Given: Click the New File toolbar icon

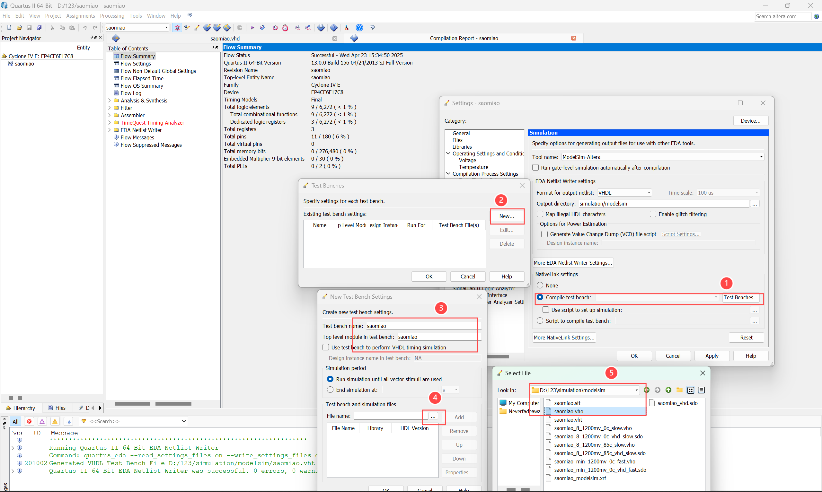Looking at the screenshot, I should pos(9,28).
